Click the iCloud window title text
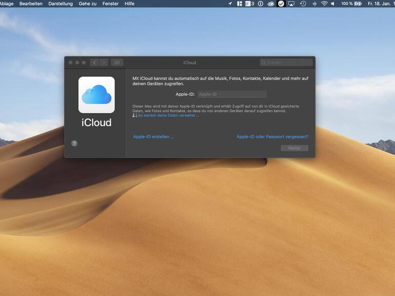 tap(190, 62)
